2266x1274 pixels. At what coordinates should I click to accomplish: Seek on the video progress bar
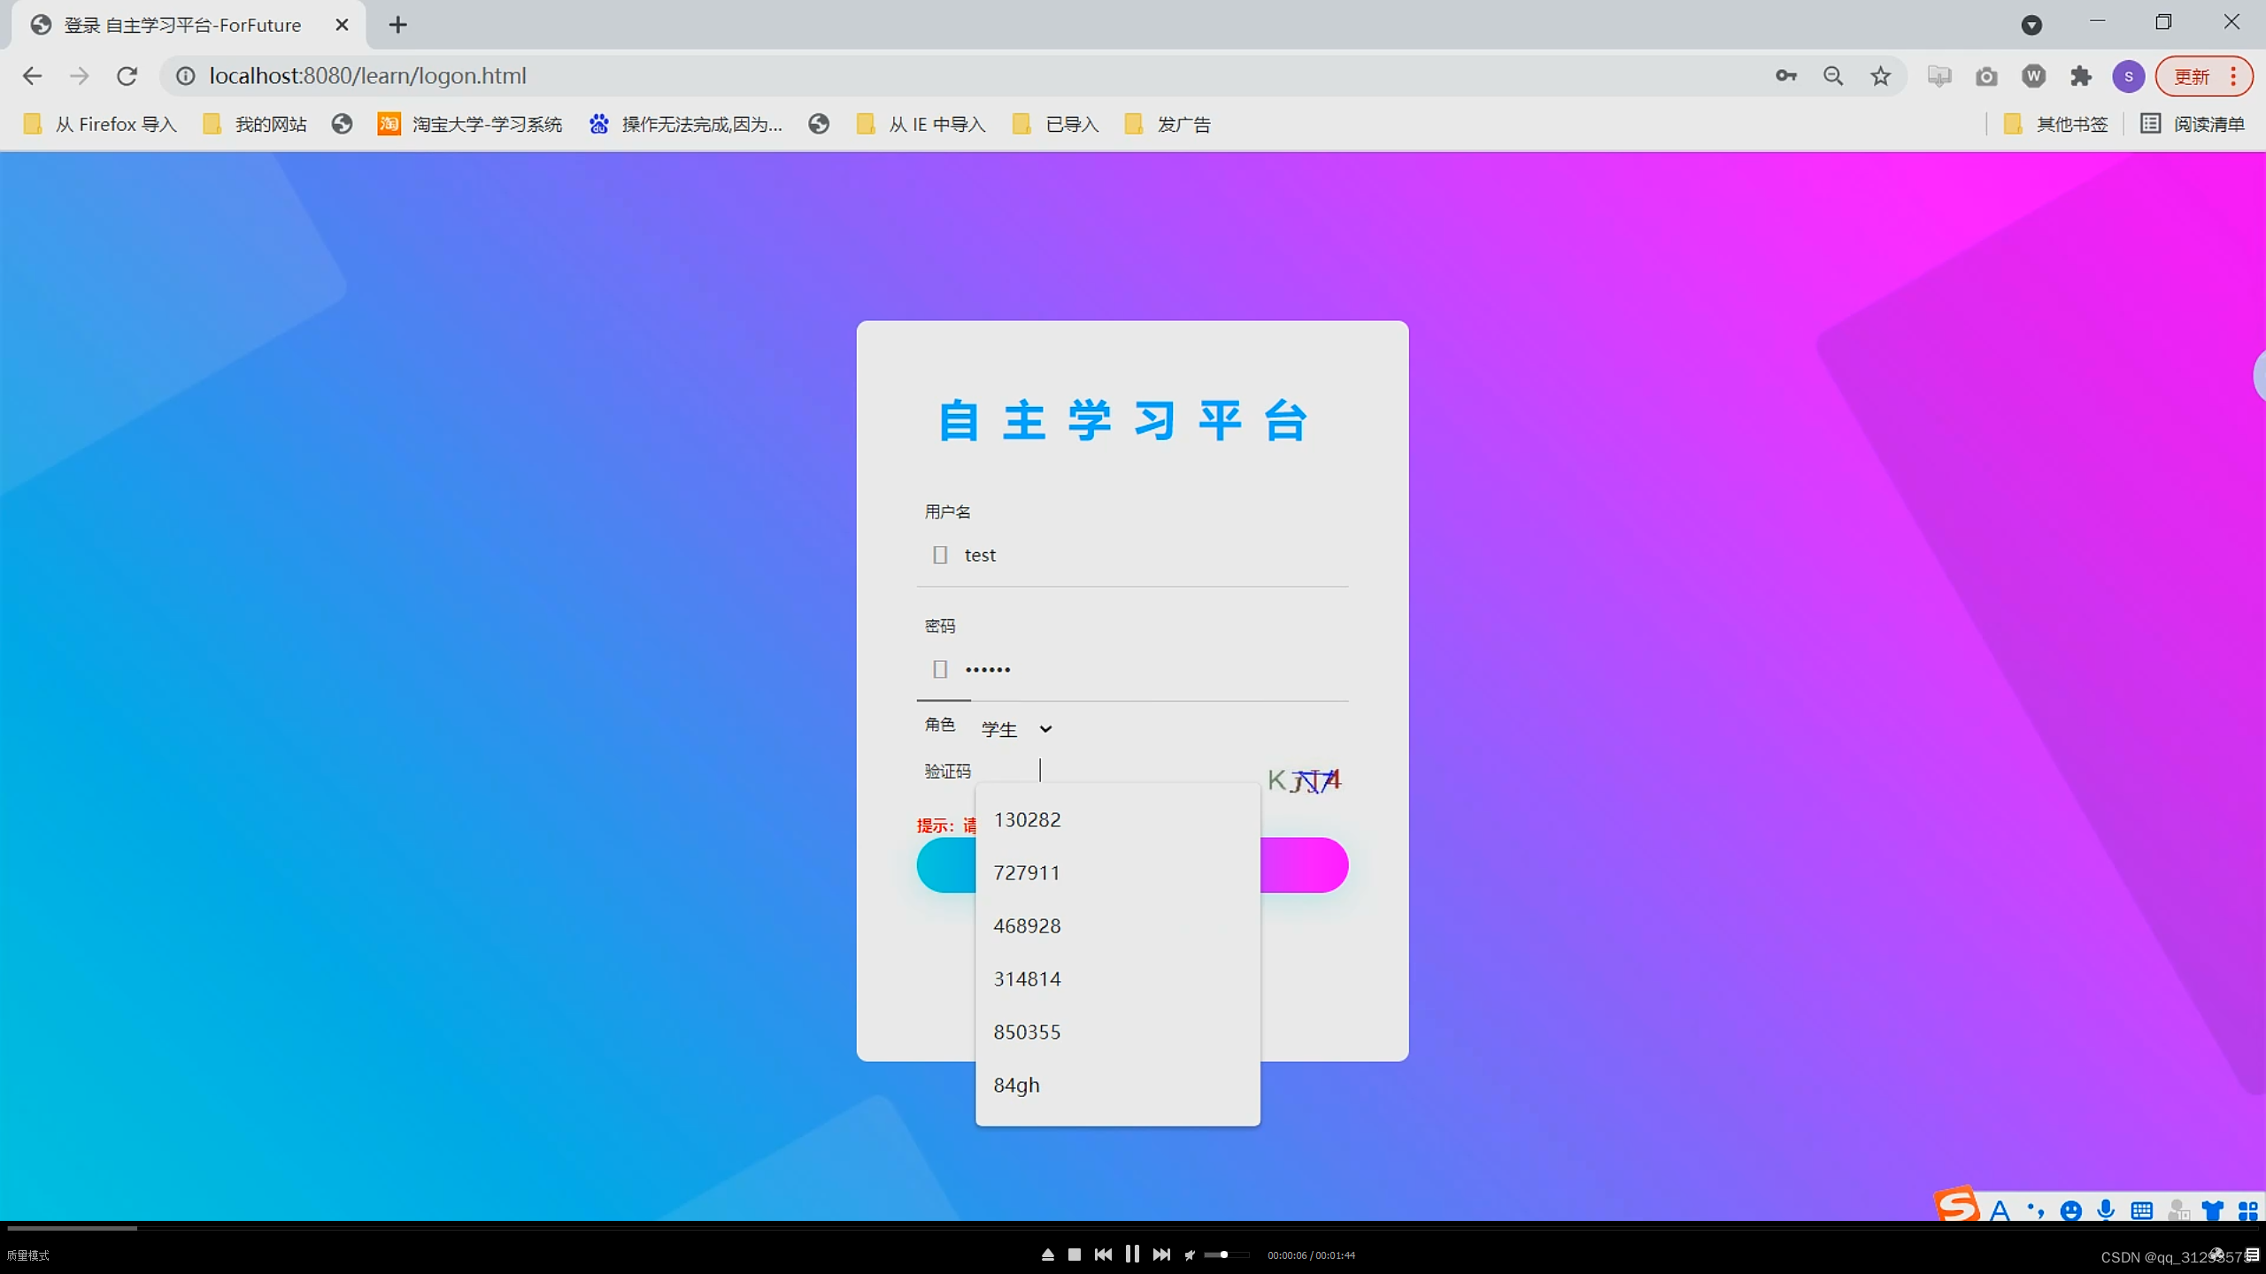coord(1132,1228)
